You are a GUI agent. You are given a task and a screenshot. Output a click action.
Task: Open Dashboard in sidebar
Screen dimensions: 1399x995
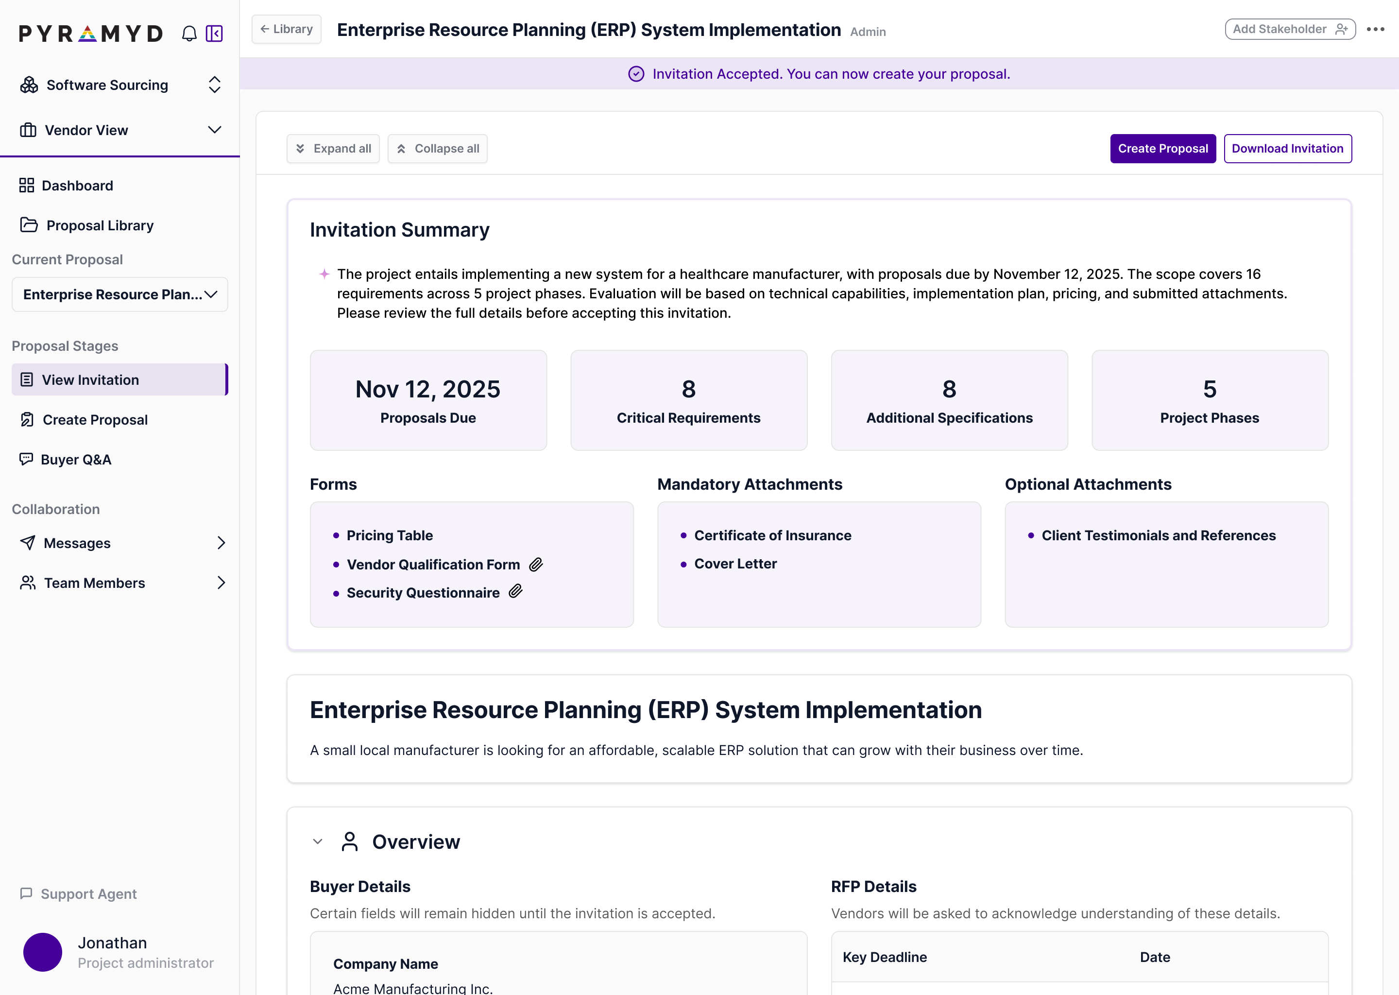(x=77, y=186)
